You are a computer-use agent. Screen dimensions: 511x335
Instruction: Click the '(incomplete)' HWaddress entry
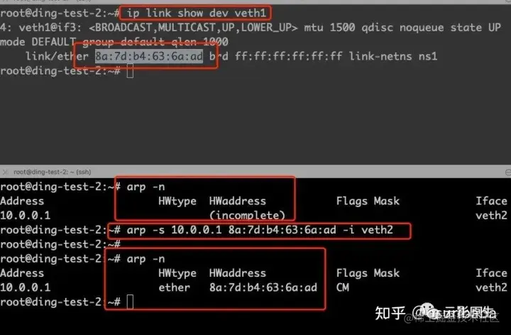[x=248, y=215]
